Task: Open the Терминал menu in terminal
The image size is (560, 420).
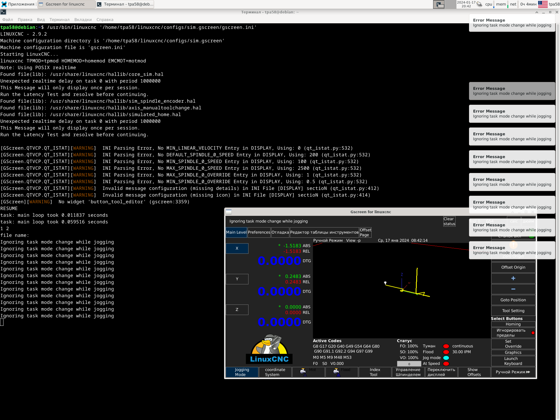Action: point(60,20)
